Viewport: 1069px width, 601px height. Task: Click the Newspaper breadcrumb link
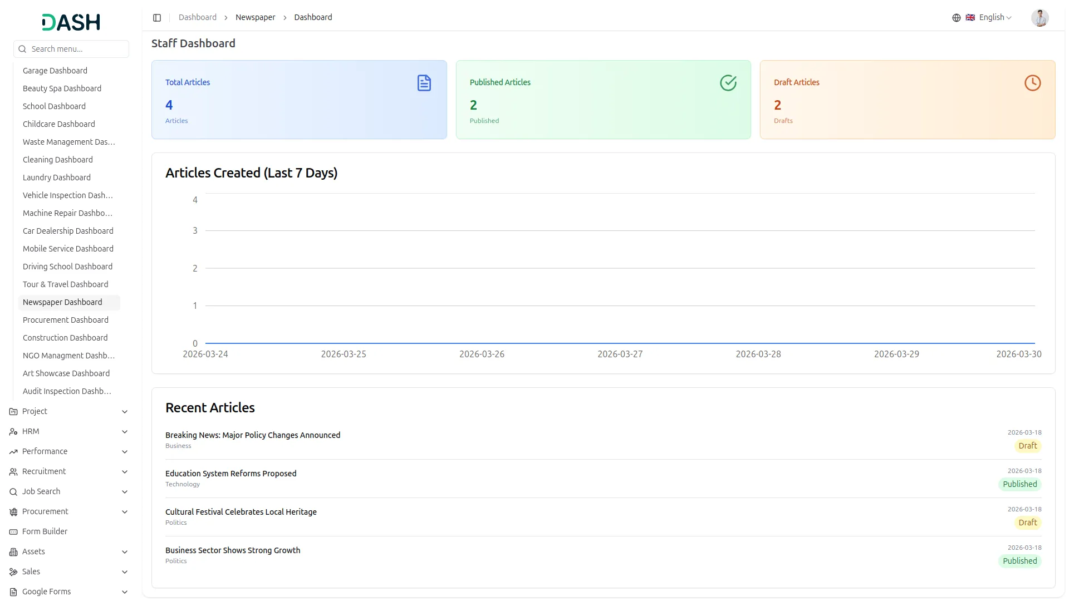tap(255, 18)
